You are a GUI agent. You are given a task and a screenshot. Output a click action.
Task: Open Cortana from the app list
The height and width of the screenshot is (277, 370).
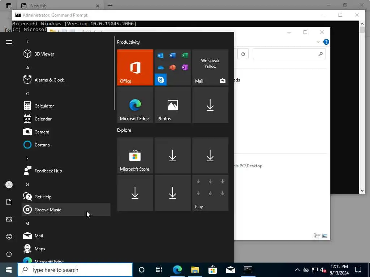[66, 145]
